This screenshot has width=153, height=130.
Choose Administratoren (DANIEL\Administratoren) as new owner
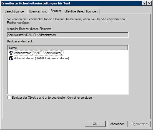coord(42,58)
